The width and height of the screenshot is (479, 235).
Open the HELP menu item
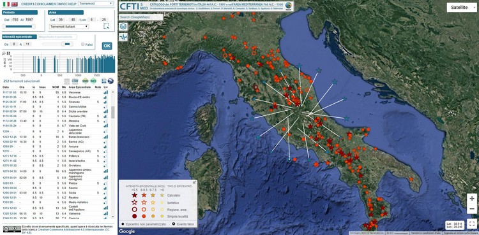72,4
